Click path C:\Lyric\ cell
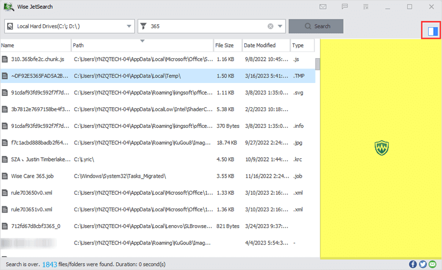The image size is (442, 270). 84,159
